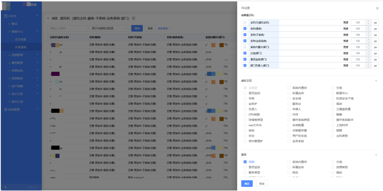
Task: Select 关系查询 in the sidebar
Action: tap(21, 47)
